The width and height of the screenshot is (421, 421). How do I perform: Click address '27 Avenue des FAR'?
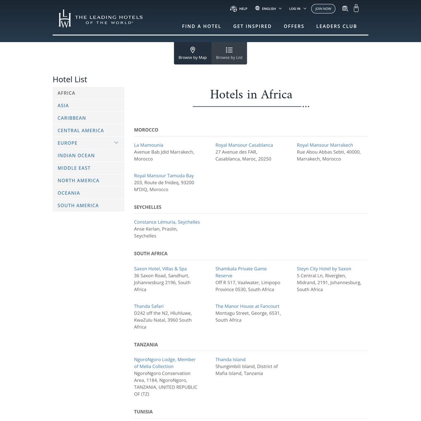[236, 152]
